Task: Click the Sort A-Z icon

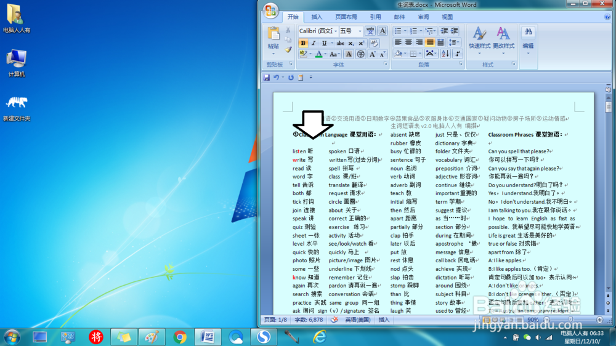Action: tap(445, 54)
